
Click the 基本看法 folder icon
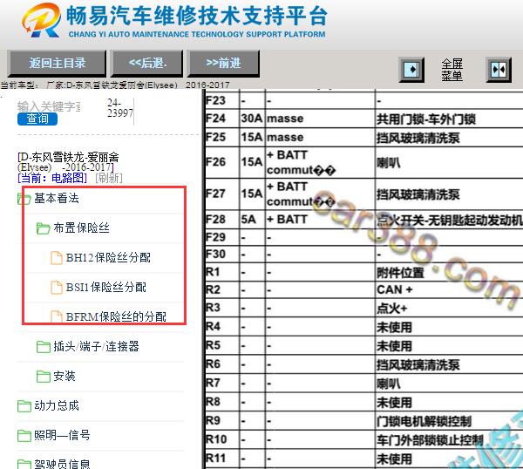coord(24,199)
